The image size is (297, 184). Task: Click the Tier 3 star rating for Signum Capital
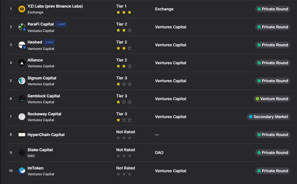pyautogui.click(x=124, y=84)
